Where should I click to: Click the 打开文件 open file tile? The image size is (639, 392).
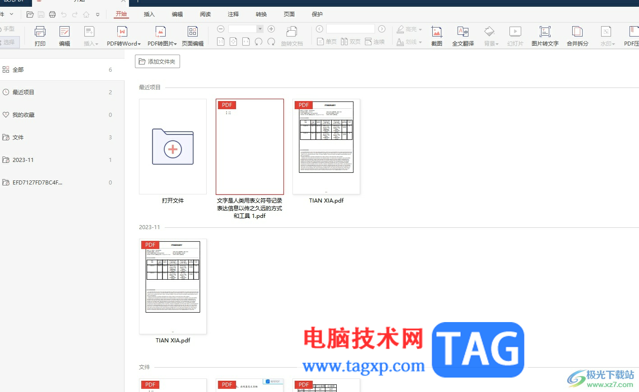(x=173, y=147)
